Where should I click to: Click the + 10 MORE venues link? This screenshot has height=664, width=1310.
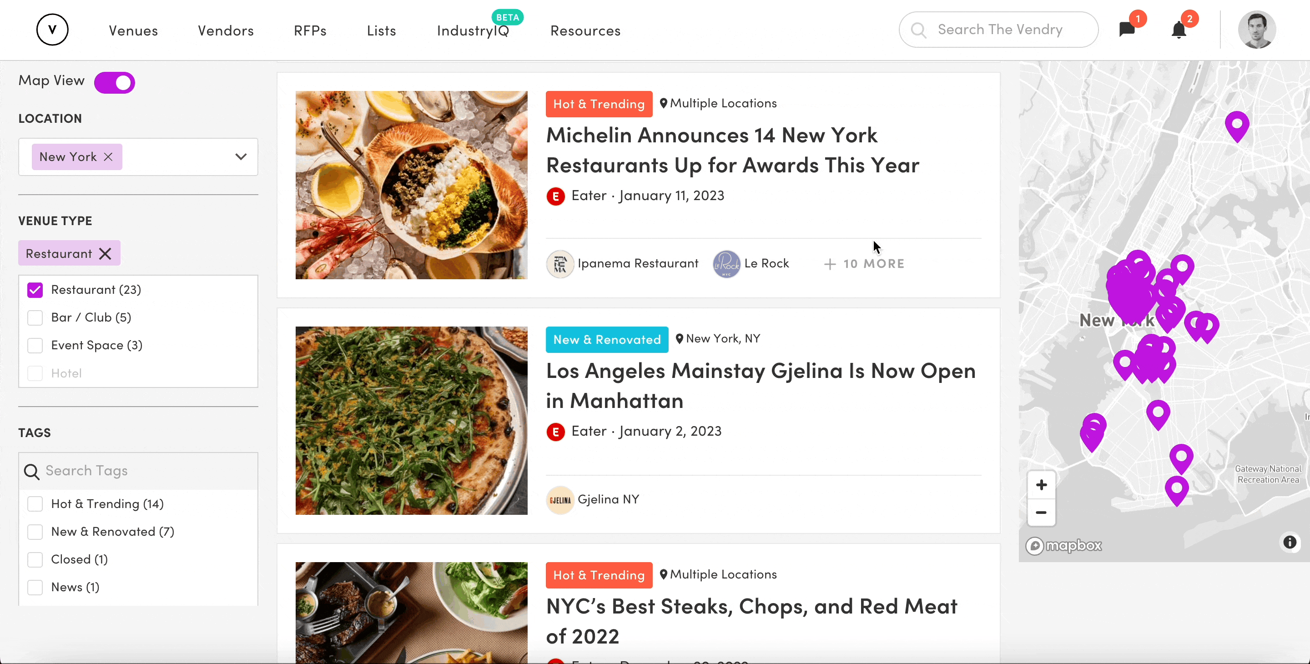tap(863, 263)
